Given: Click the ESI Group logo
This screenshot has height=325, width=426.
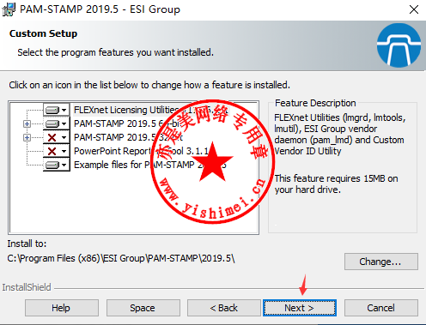Looking at the screenshot, I should (399, 45).
